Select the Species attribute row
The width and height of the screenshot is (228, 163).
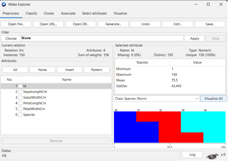coord(56,115)
